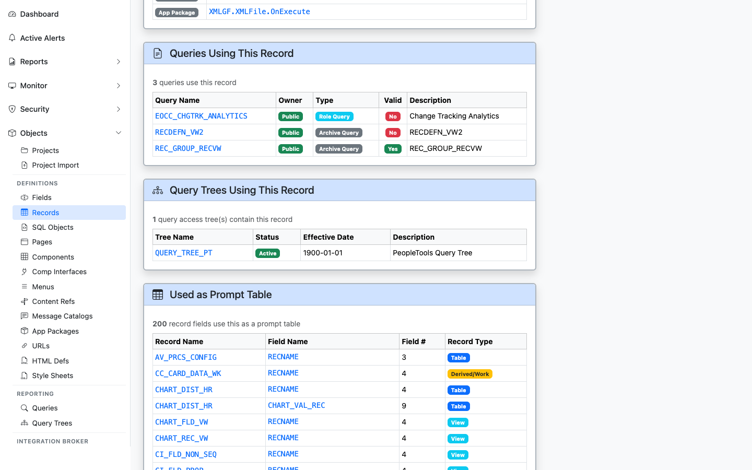Click the Queries magnifier icon
Image resolution: width=752 pixels, height=470 pixels.
pyautogui.click(x=24, y=408)
